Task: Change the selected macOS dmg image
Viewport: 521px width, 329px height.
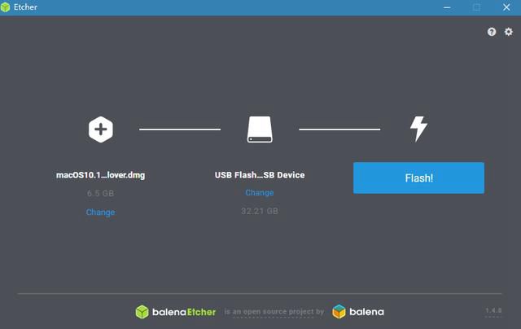Action: coord(100,213)
